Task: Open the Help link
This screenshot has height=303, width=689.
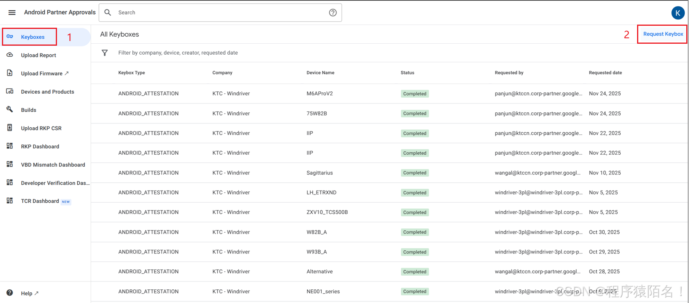Action: tap(29, 293)
